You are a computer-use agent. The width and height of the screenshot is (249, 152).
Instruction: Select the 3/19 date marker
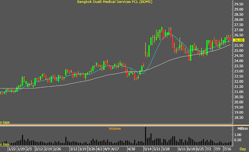[82, 149]
